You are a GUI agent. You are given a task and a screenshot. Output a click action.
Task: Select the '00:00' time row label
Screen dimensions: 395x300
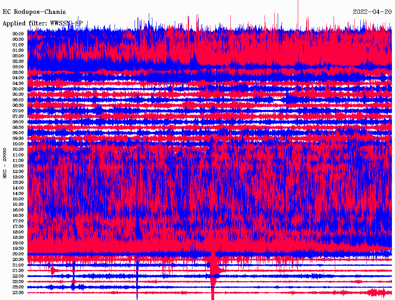pos(18,34)
